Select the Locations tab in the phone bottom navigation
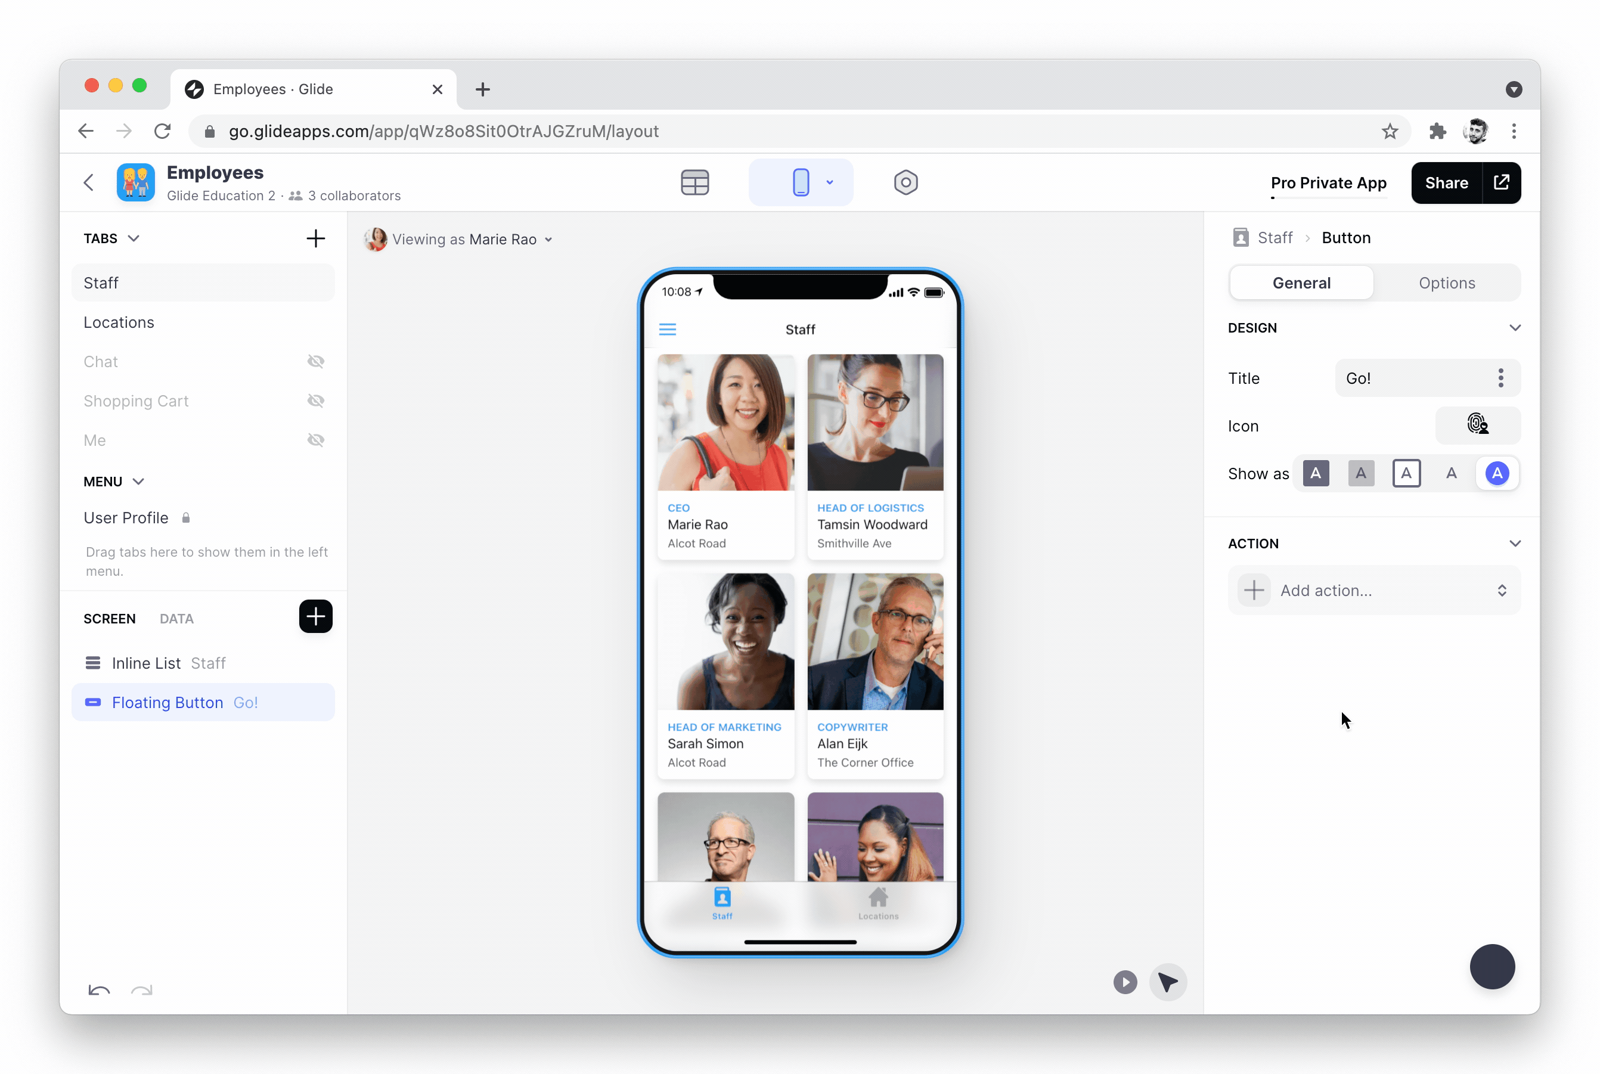The image size is (1600, 1074). pyautogui.click(x=878, y=904)
